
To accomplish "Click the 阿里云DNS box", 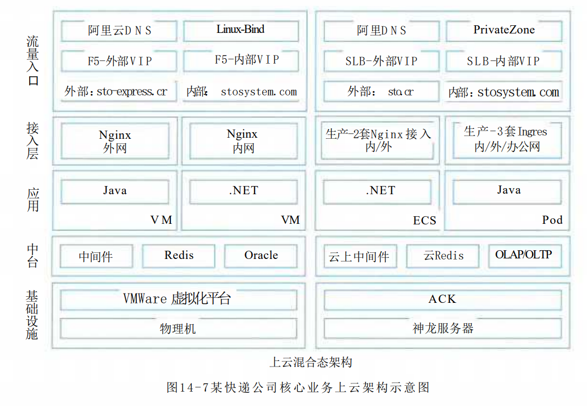I will 119,31.
